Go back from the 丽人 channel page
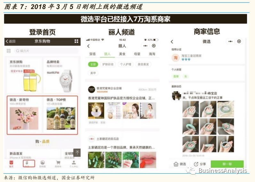The height and width of the screenshot is (182, 255). [89, 46]
